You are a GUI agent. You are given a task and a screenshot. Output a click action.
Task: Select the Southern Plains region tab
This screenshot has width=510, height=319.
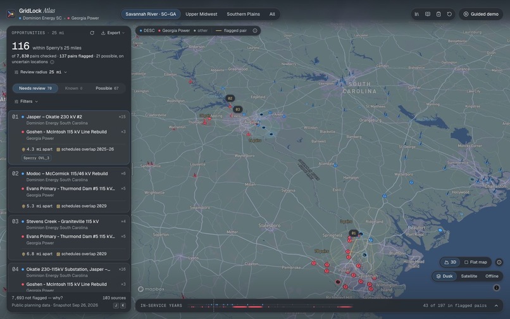click(x=243, y=14)
